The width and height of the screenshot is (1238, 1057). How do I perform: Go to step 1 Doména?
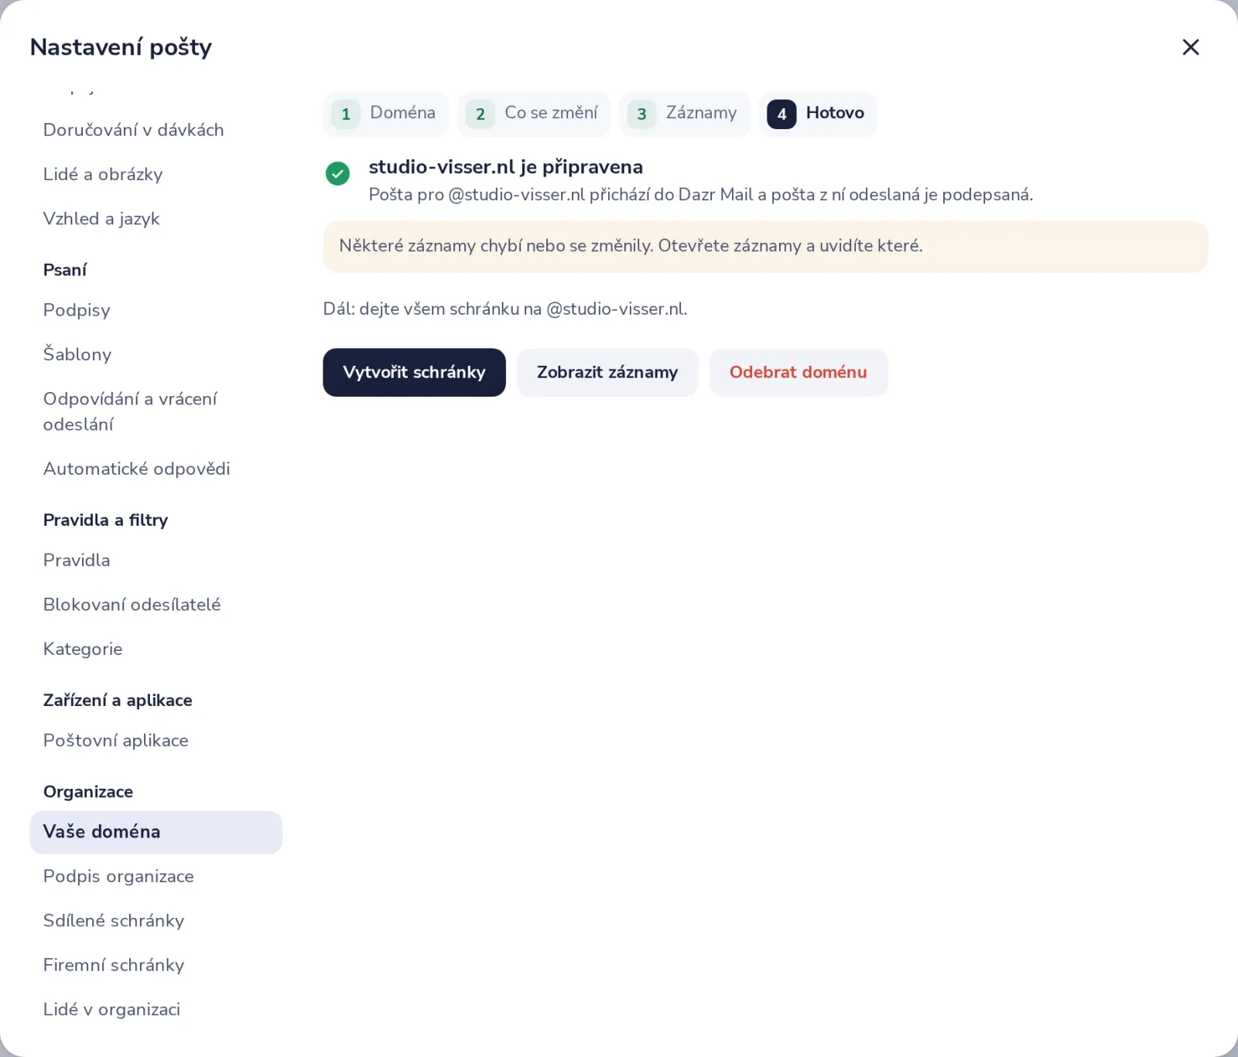(386, 114)
